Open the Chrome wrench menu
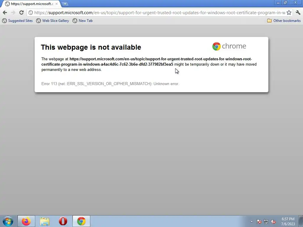Viewport: 303px width, 227px height. (x=298, y=12)
